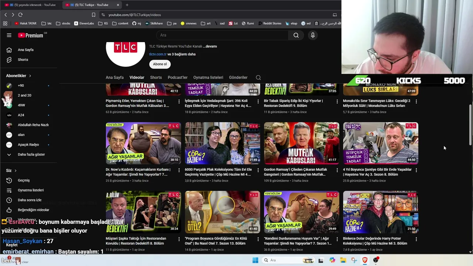Open the YouTube hamburger guide menu
The height and width of the screenshot is (266, 473).
pos(9,35)
